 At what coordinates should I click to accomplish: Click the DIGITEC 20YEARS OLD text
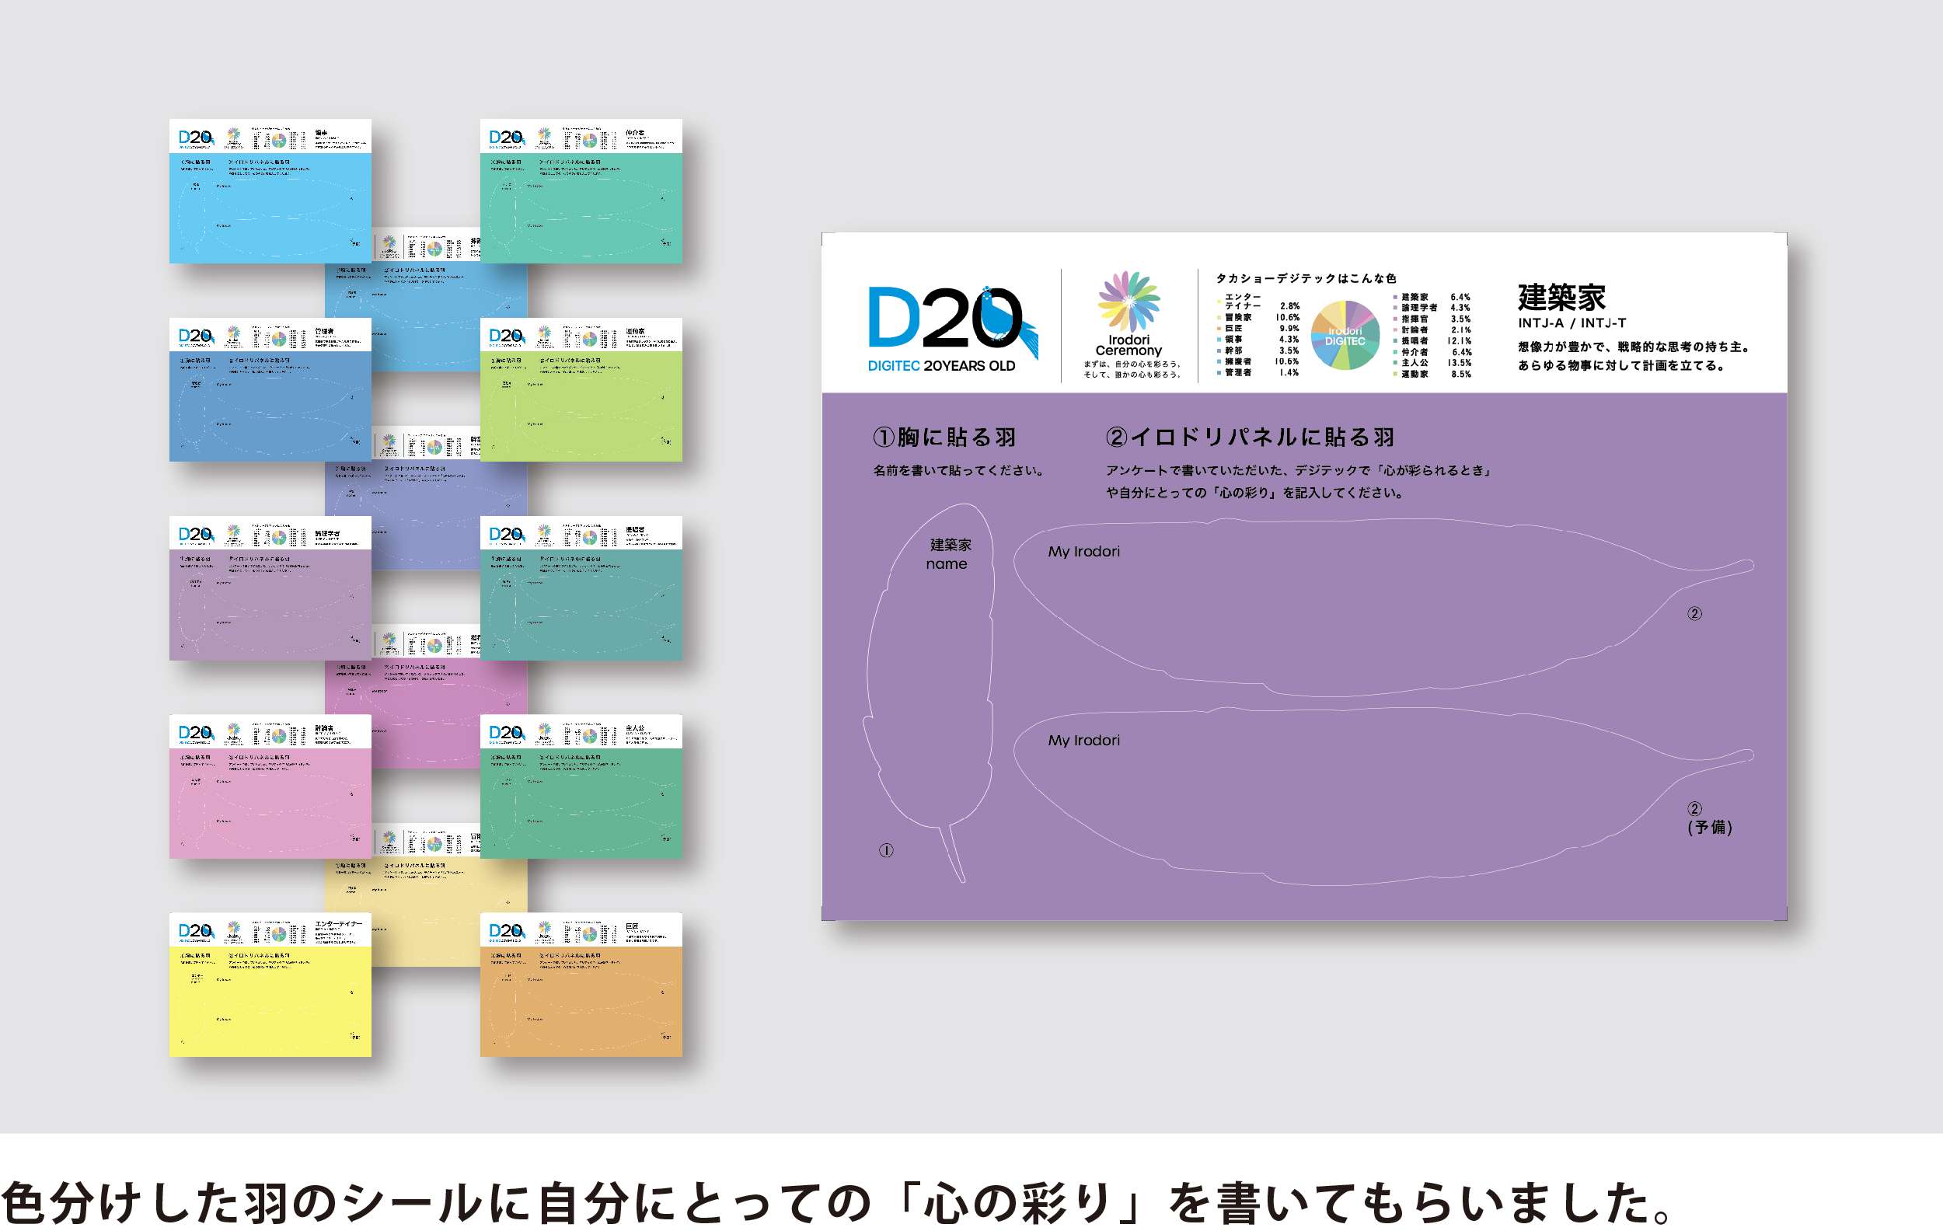[941, 366]
